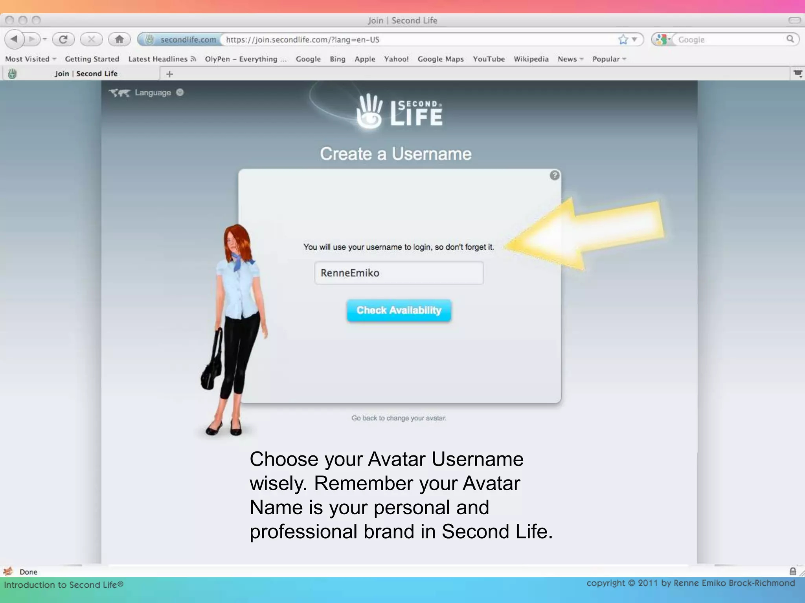This screenshot has height=603, width=805.
Task: Open the Google bookmark
Action: pyautogui.click(x=308, y=59)
